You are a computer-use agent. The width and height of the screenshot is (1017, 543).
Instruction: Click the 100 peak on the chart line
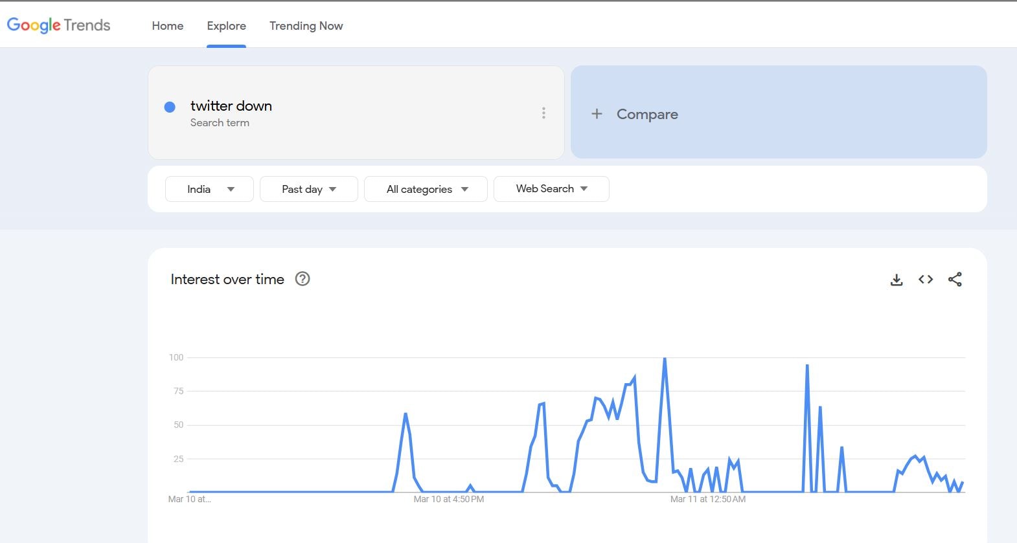pos(665,359)
